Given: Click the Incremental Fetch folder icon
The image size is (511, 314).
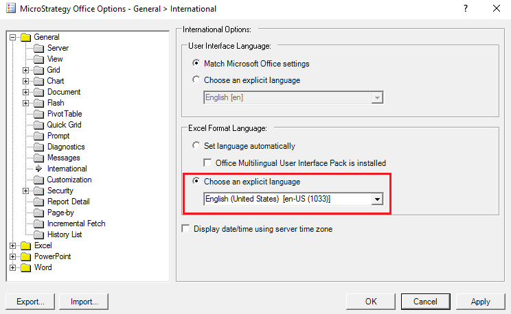Looking at the screenshot, I should coord(38,224).
